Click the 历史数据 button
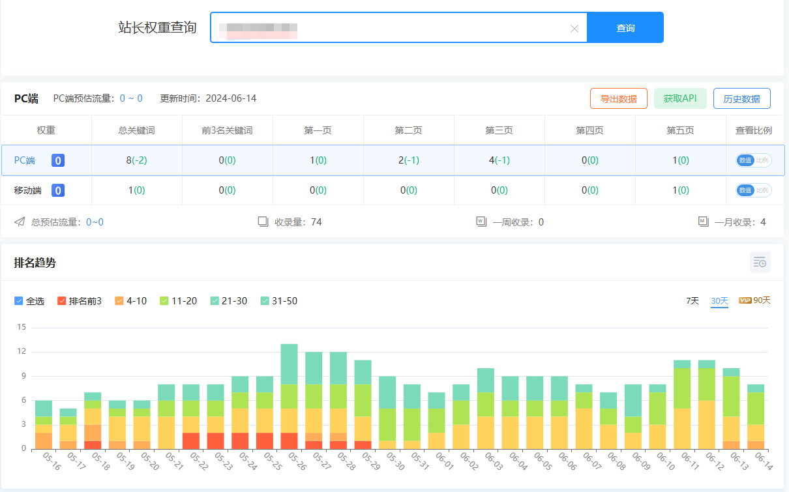 pos(742,99)
